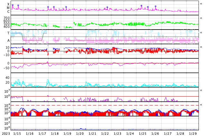The image size is (204, 136).
Task: Click the earliest flare marker circle
Action: pos(13,5)
